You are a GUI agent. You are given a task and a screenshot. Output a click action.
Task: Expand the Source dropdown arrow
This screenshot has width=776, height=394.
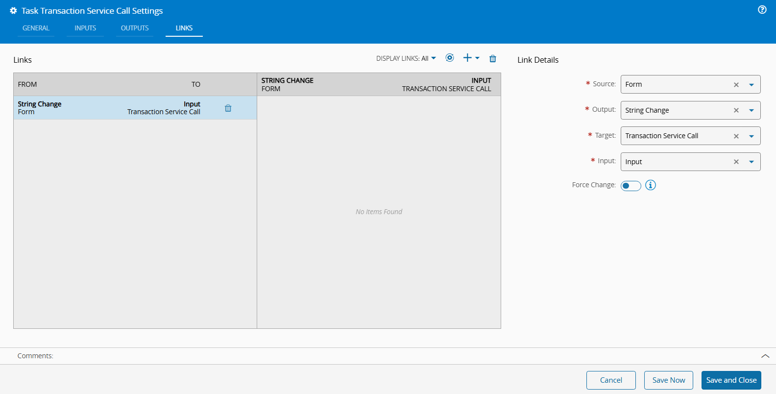[x=751, y=85]
